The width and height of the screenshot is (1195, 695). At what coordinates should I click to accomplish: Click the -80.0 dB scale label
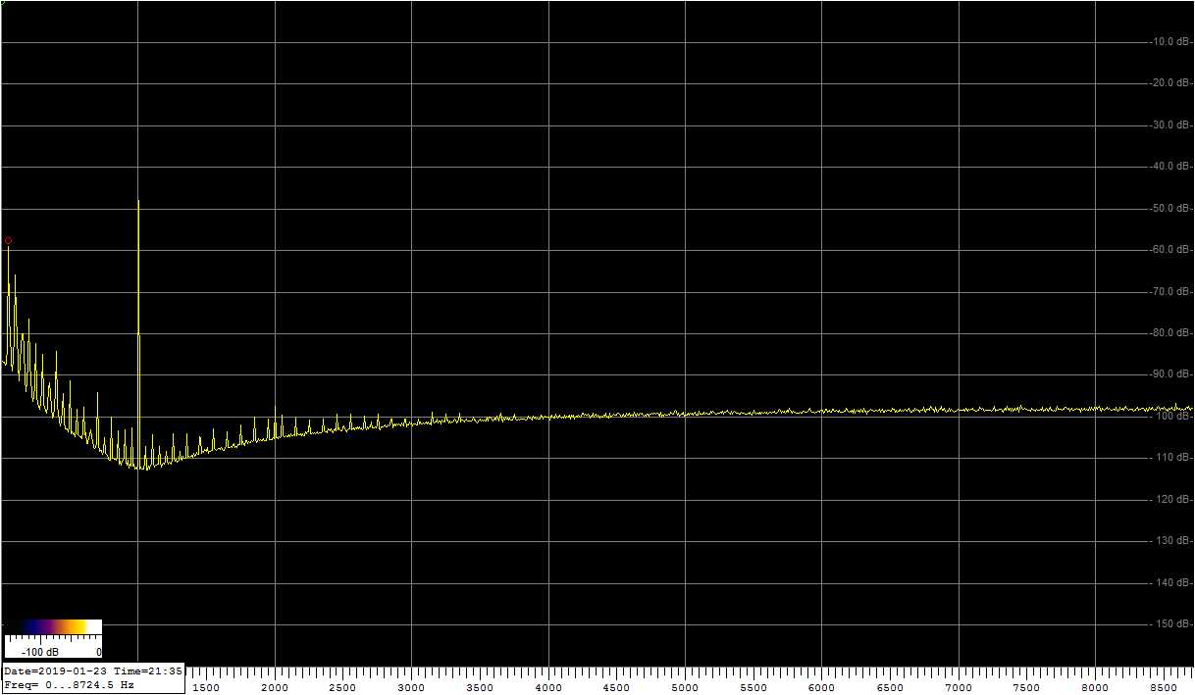click(1170, 332)
